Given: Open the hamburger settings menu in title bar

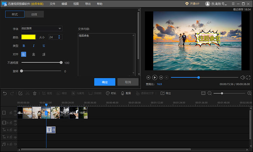Looking at the screenshot, I should pos(233,4).
